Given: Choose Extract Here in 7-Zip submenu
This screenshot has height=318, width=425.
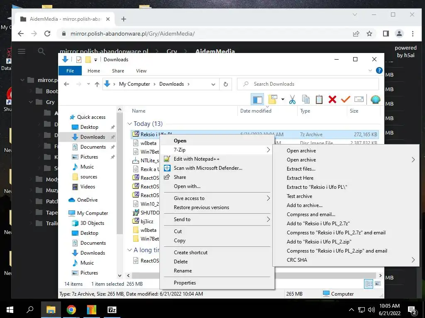Looking at the screenshot, I should pos(346,178).
